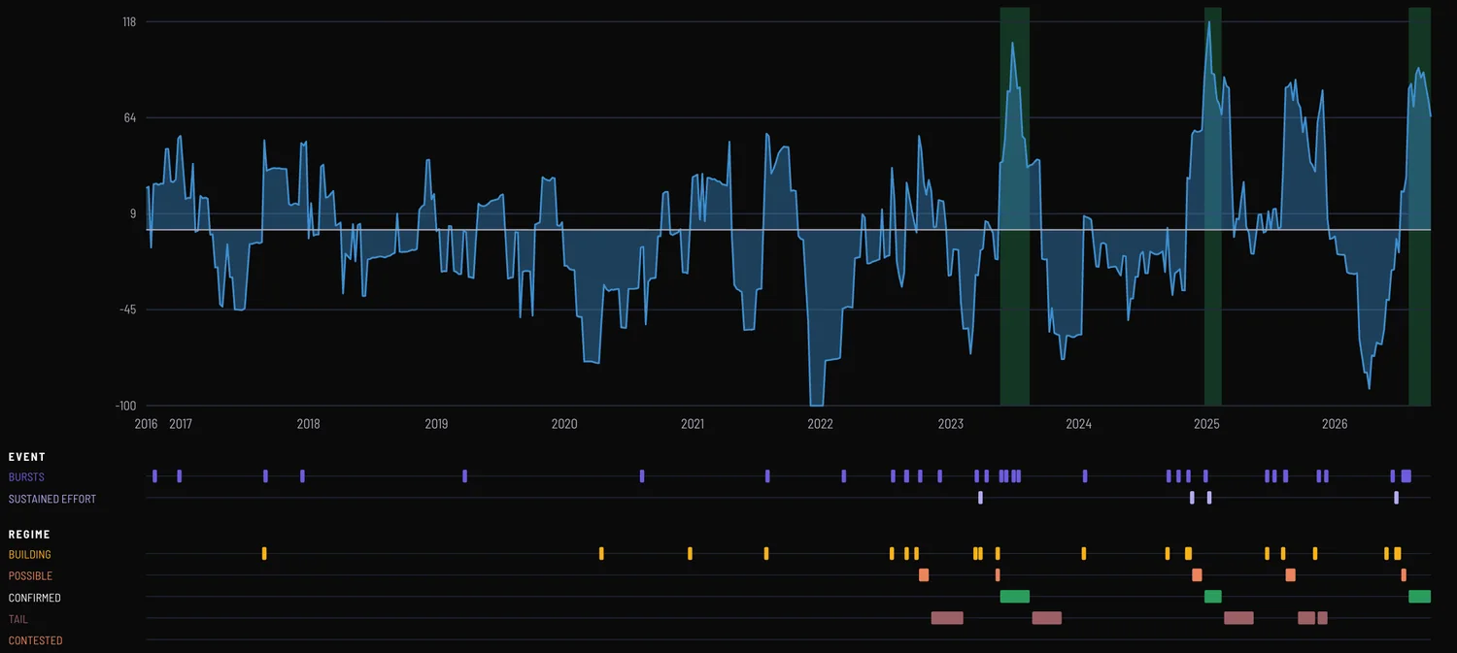
Task: Click the Possible marker in late 2024
Action: tap(1197, 575)
